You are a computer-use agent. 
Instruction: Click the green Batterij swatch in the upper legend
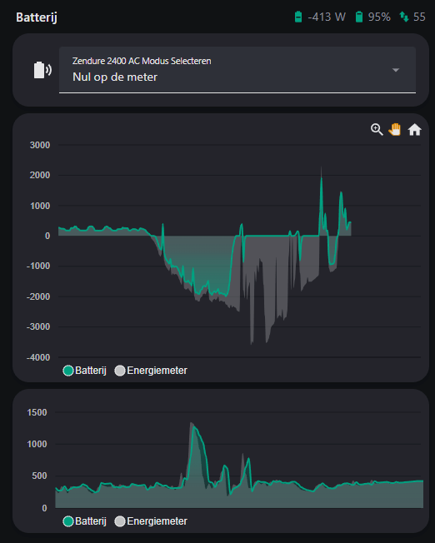[x=68, y=371]
